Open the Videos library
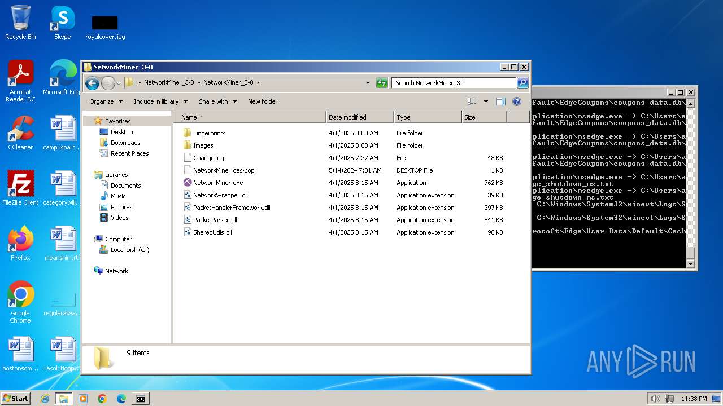This screenshot has width=723, height=406. click(119, 218)
